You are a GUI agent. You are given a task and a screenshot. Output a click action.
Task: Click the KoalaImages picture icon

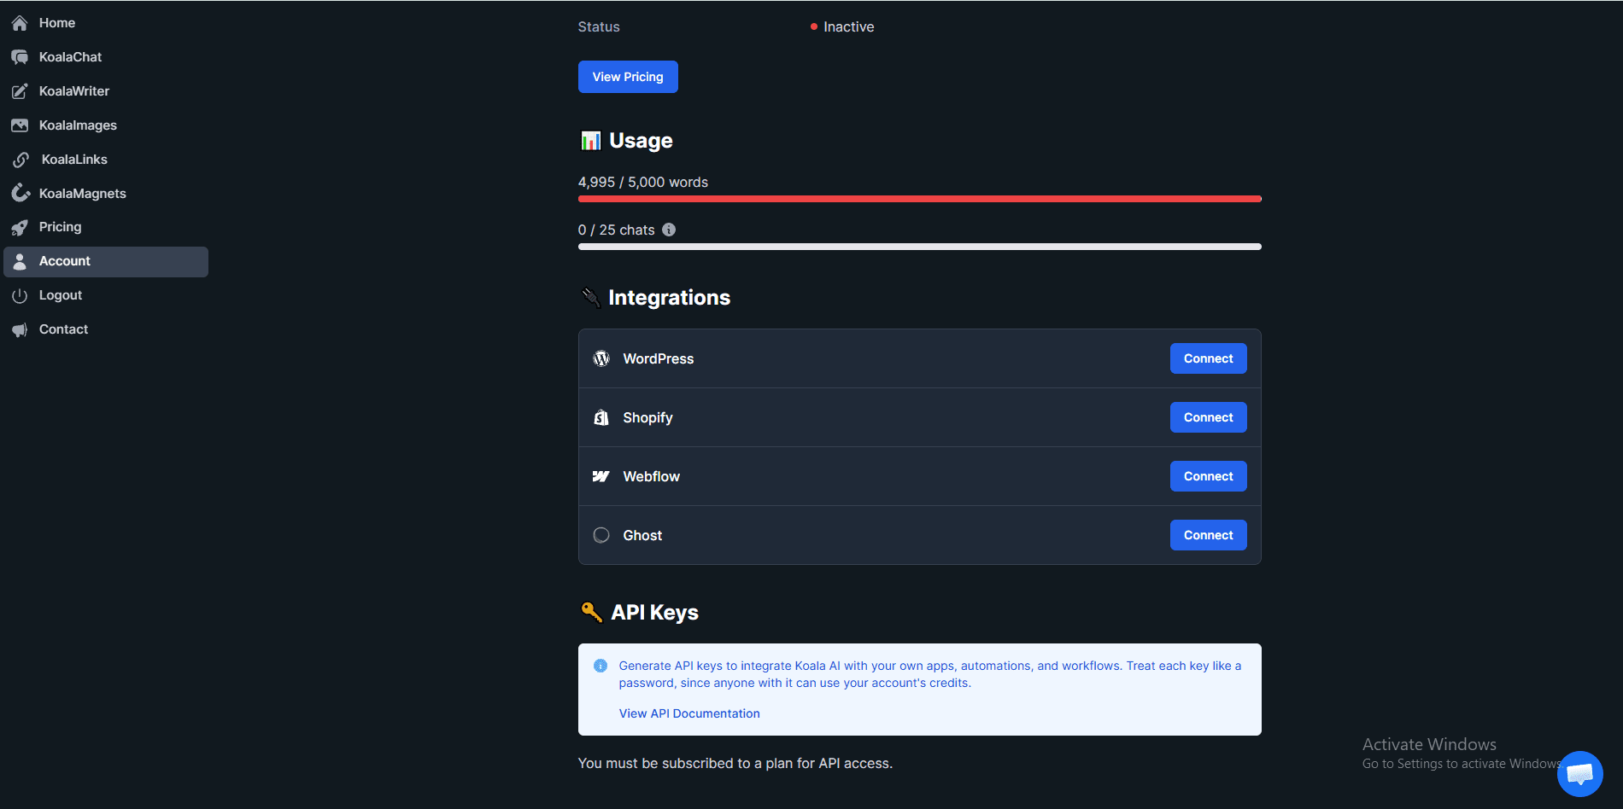[20, 125]
